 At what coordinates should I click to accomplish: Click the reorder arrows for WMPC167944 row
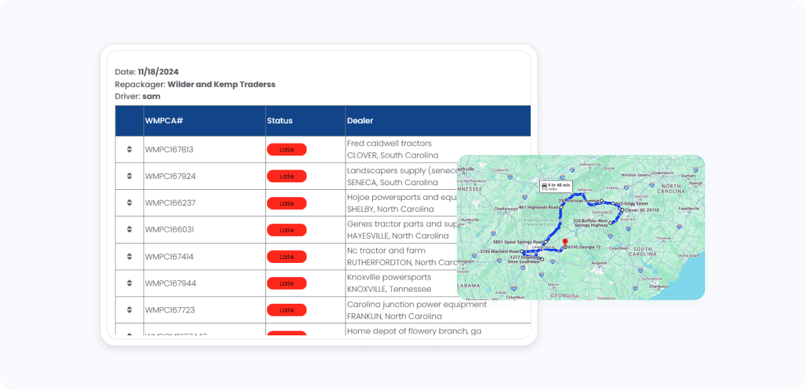129,284
